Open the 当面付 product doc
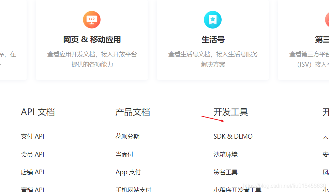Screen dimensions: 329x192 click(124, 154)
